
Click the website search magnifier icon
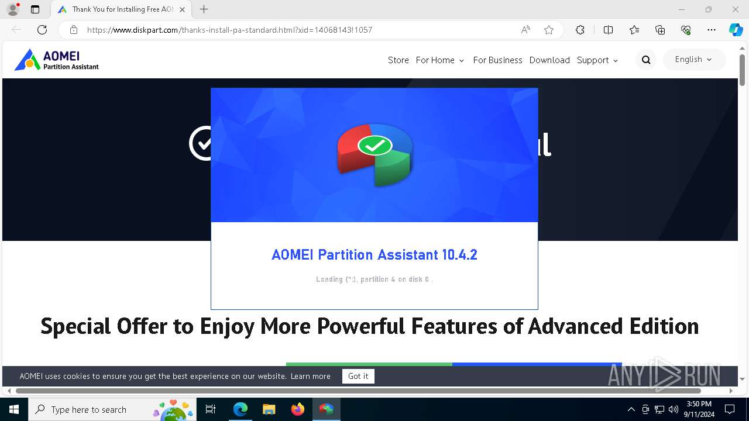coord(646,60)
